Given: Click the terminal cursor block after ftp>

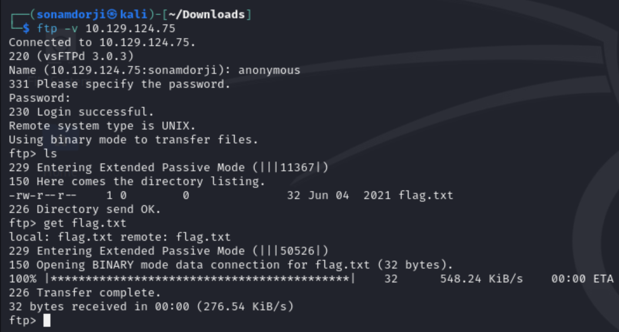Looking at the screenshot, I should 47,321.
